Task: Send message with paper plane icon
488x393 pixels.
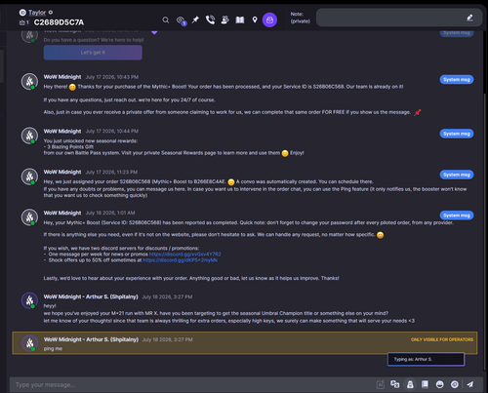Action: (x=470, y=384)
